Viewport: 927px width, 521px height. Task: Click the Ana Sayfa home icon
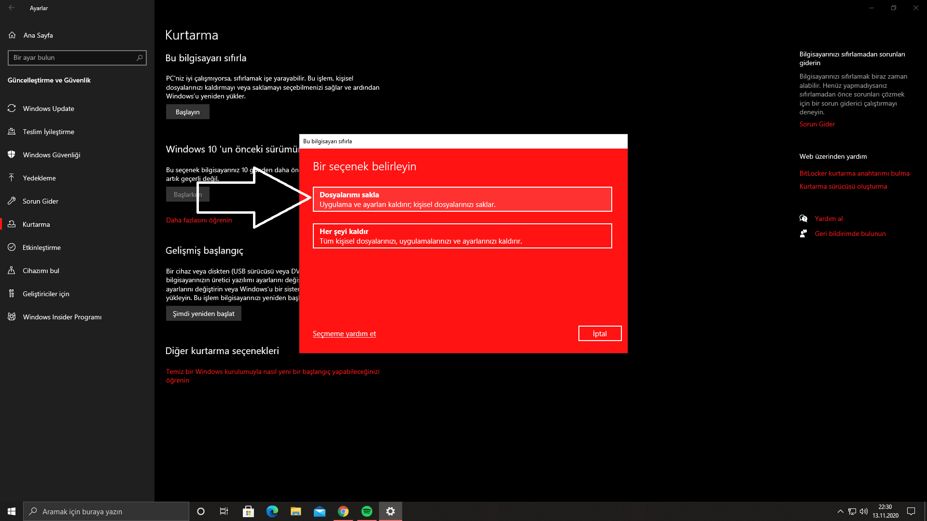(12, 35)
